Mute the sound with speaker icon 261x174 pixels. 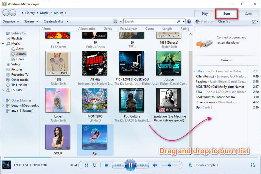pyautogui.click(x=155, y=165)
